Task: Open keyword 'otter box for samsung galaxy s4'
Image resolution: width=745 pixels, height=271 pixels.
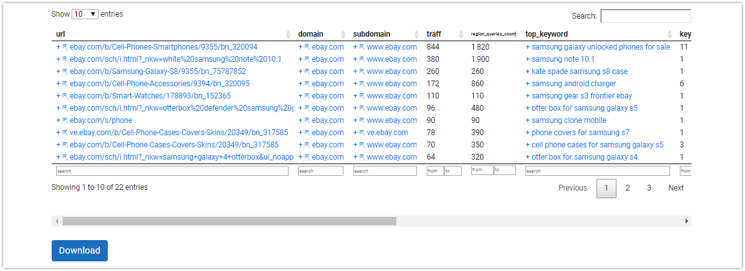Action: point(585,157)
